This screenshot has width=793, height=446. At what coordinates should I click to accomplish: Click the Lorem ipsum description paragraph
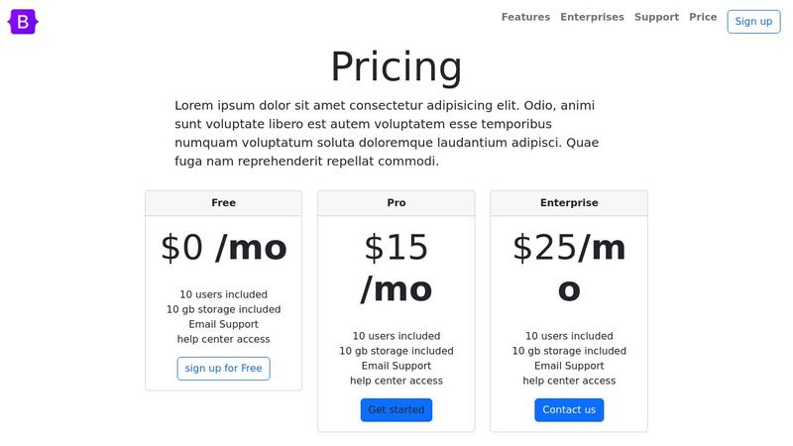coord(387,133)
